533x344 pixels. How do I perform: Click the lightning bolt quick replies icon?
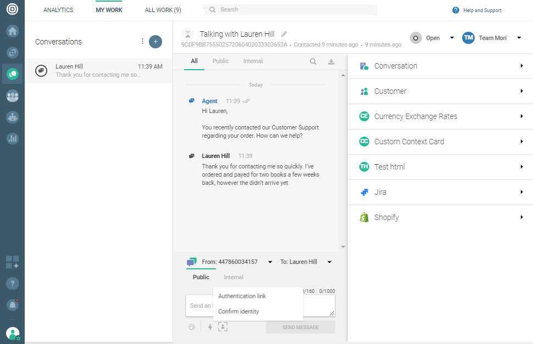point(210,327)
